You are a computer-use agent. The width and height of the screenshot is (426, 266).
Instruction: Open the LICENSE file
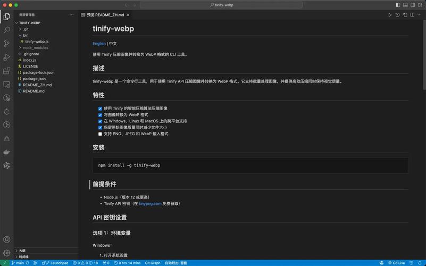[46, 66]
